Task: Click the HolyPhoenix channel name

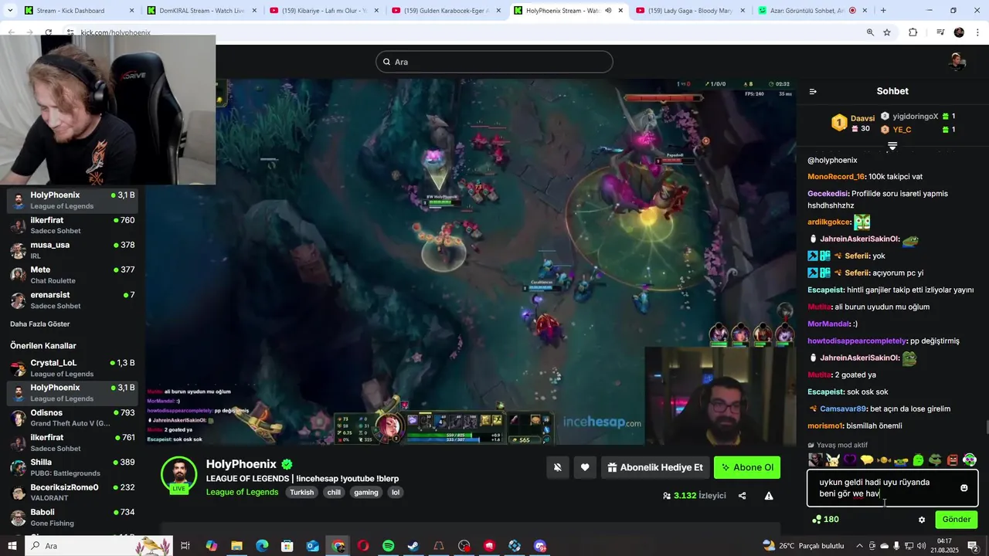Action: (241, 464)
